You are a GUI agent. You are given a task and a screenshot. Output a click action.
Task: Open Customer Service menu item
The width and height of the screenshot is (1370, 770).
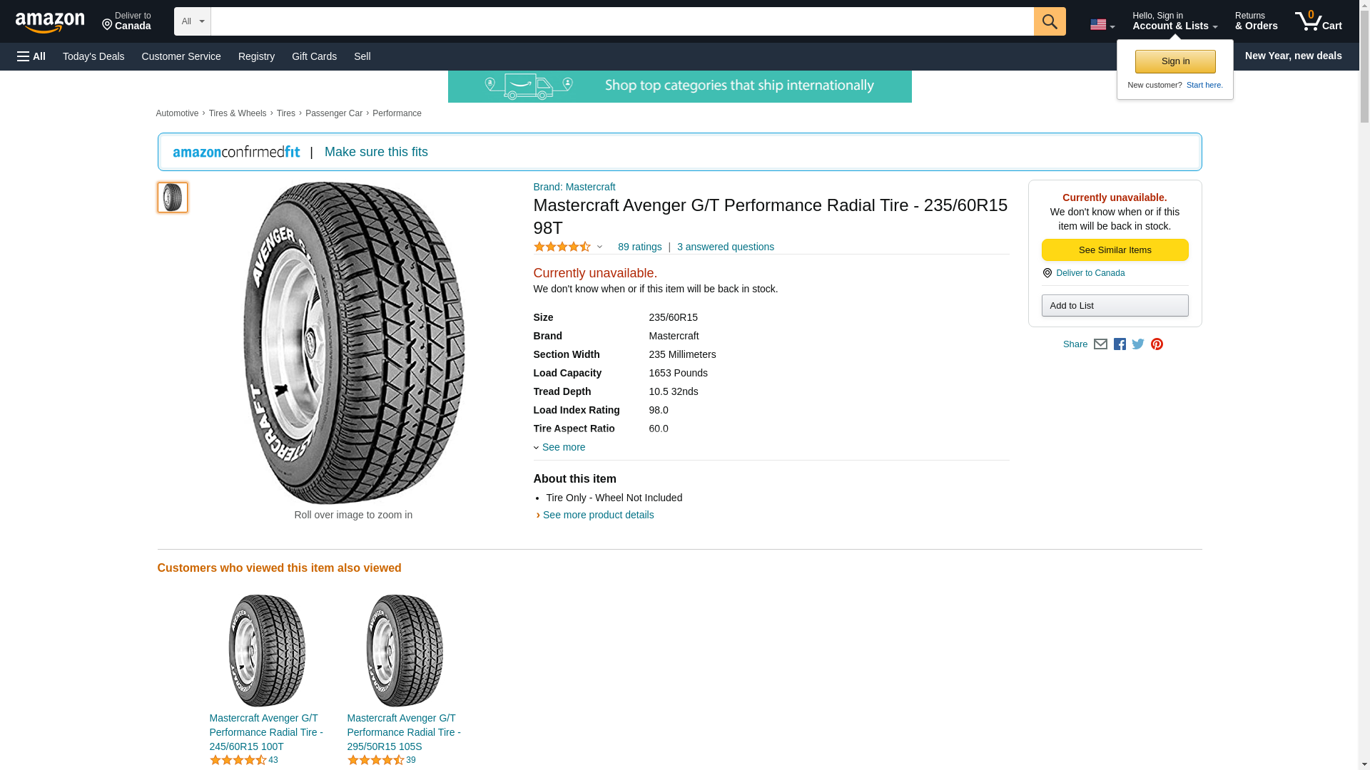click(181, 56)
